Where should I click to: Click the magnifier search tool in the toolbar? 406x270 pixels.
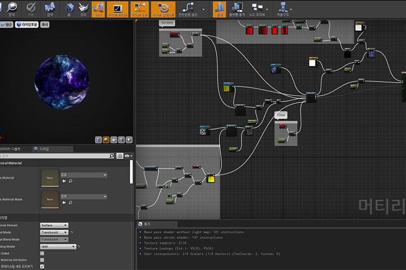[x=12, y=9]
